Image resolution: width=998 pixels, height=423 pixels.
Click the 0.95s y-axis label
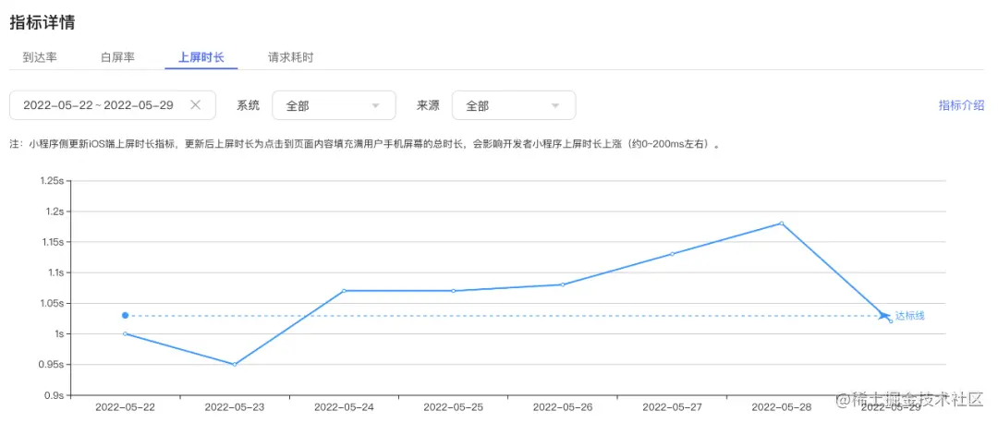52,365
